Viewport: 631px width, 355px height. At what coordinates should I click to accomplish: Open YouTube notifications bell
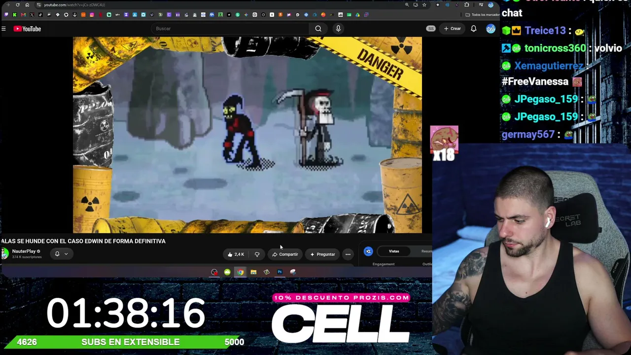point(473,29)
